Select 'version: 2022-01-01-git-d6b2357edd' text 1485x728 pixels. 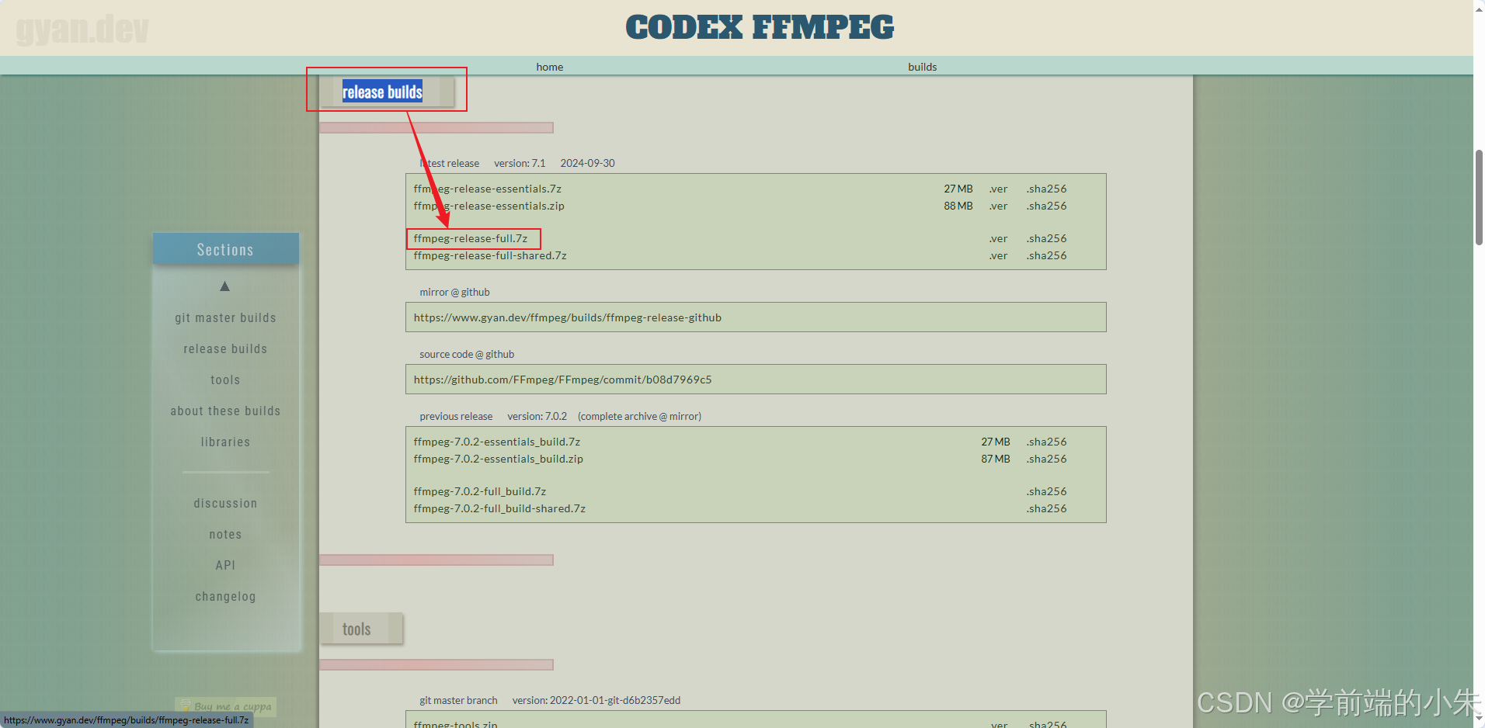tap(596, 700)
